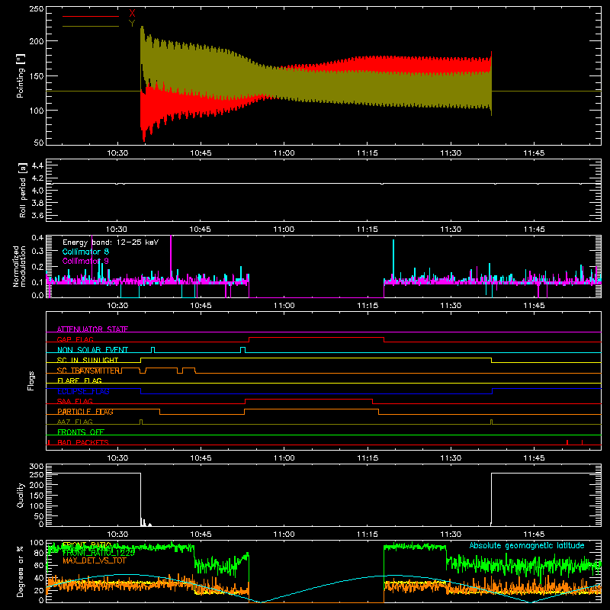
Task: Click the 10:45 time label under Flags plot
Action: click(201, 458)
